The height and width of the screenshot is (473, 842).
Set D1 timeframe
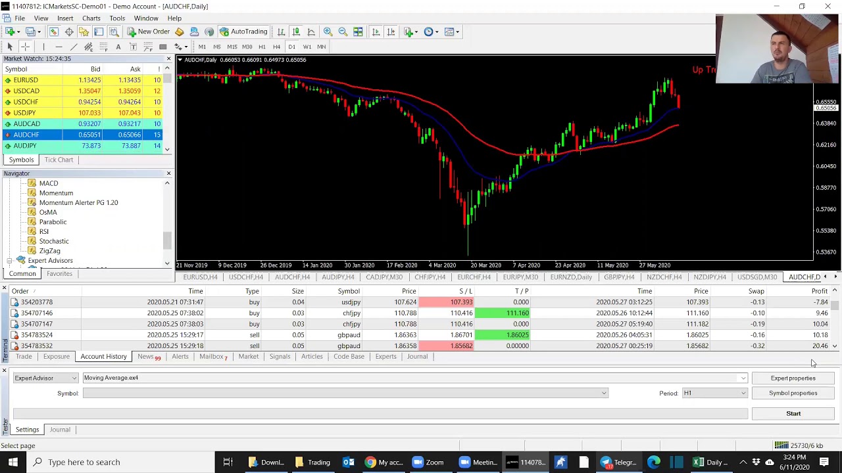coord(291,47)
